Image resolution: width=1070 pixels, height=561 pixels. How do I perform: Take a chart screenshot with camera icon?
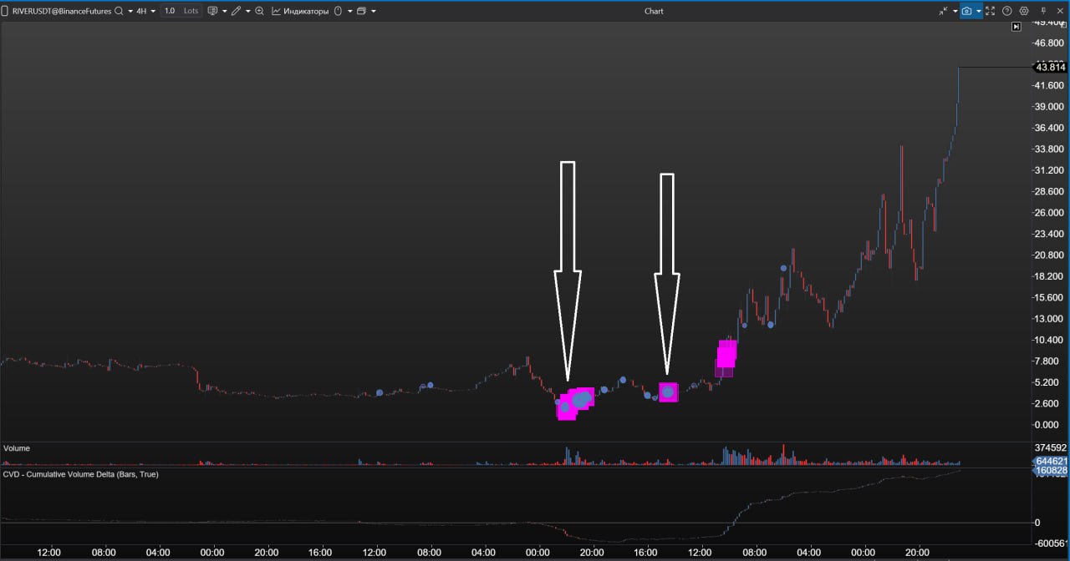[x=966, y=11]
